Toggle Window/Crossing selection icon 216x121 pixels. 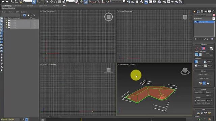point(47,2)
